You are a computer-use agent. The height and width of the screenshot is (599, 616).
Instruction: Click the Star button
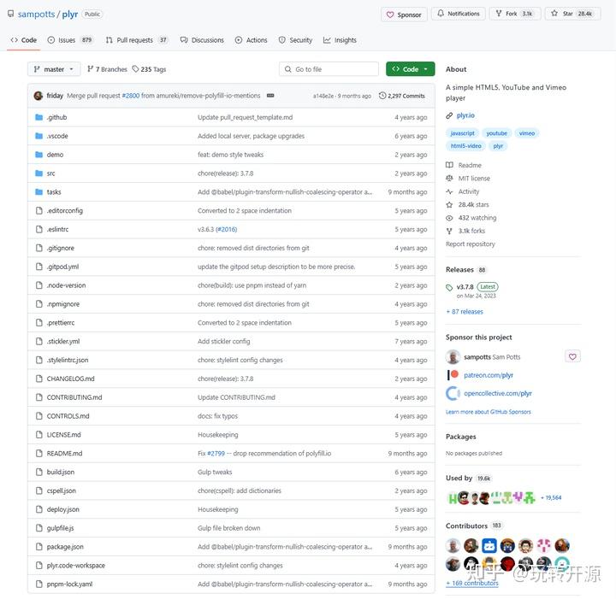point(572,14)
